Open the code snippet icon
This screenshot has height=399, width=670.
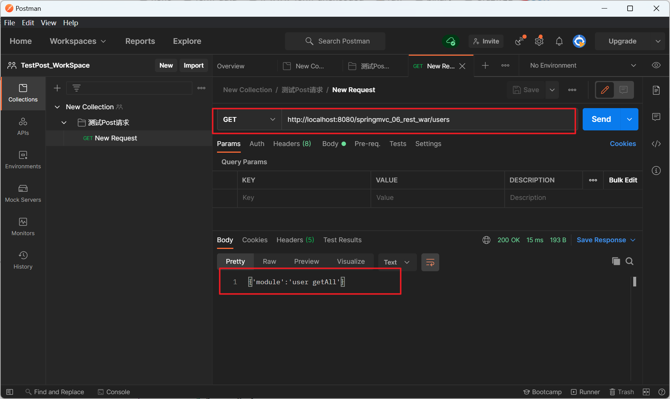[656, 144]
